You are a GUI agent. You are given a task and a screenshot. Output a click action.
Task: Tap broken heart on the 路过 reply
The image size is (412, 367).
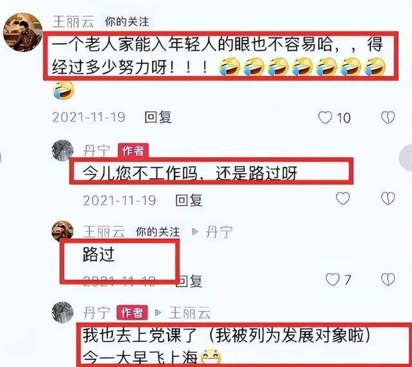[388, 279]
